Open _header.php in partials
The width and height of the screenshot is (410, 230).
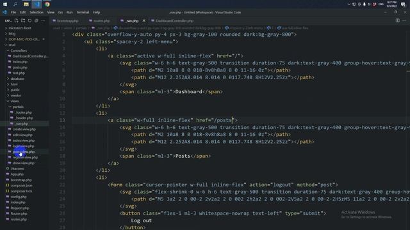click(24, 118)
